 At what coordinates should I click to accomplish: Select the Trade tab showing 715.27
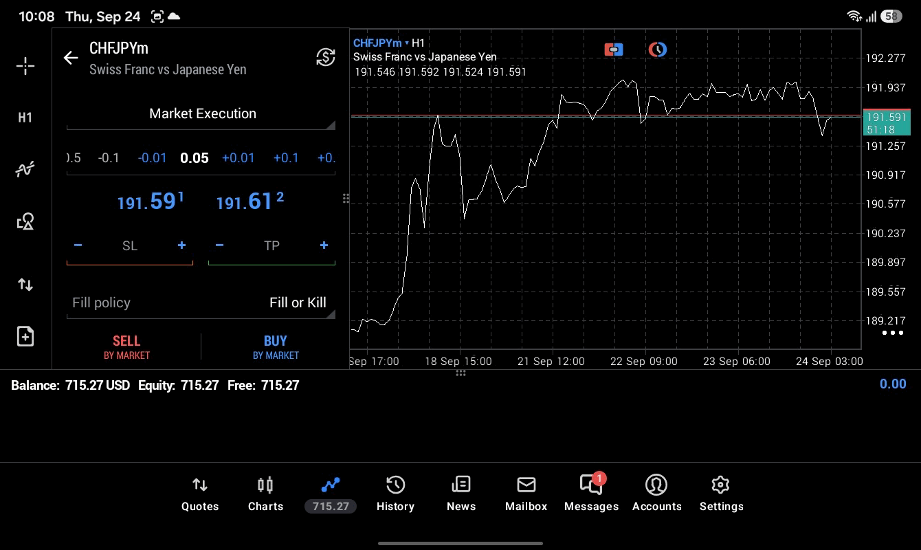coord(331,494)
